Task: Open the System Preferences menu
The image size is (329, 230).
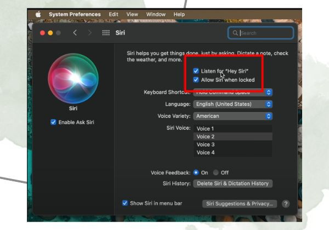Action: [x=75, y=14]
